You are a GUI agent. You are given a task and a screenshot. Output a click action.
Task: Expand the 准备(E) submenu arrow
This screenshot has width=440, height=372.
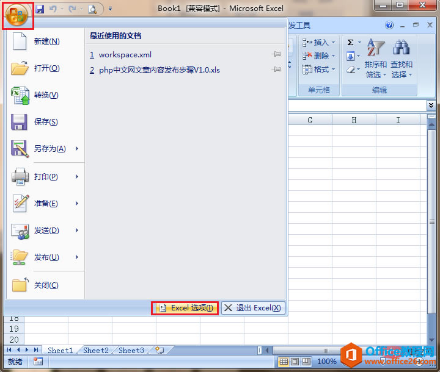point(77,204)
